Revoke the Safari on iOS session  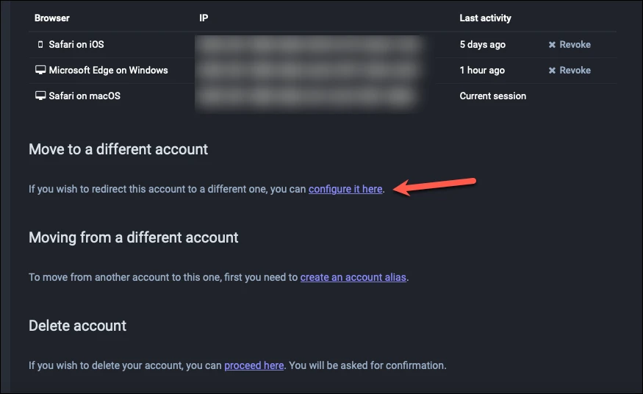570,44
